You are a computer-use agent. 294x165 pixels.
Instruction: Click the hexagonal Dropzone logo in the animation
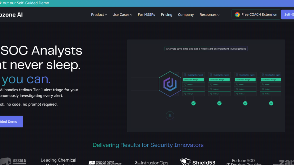(170, 84)
